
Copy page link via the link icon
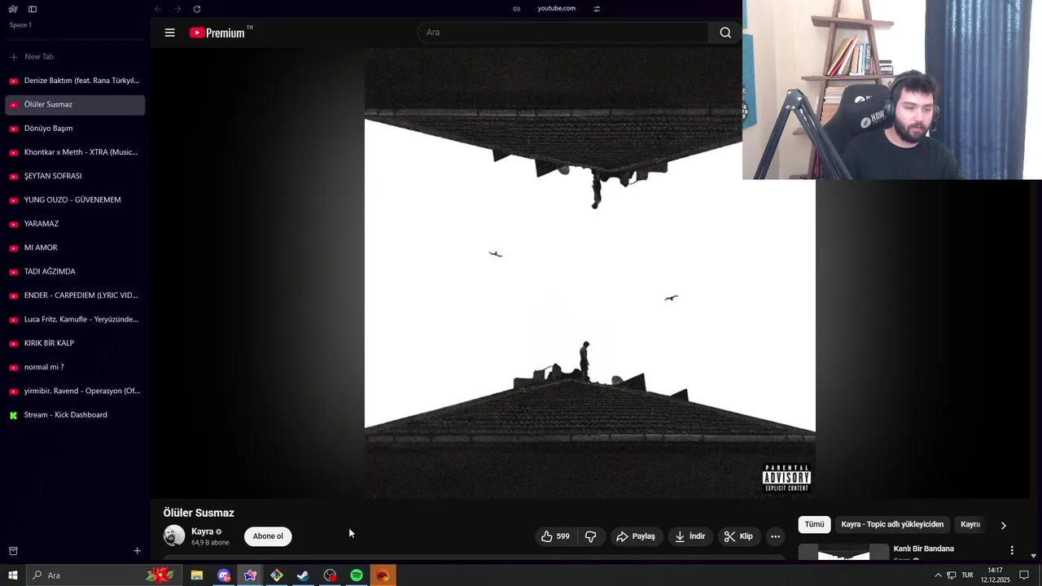[516, 9]
